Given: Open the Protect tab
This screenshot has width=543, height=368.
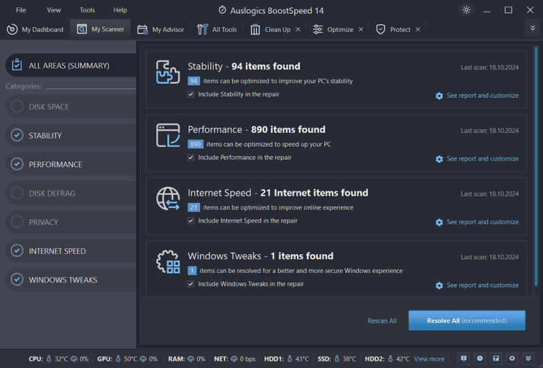Looking at the screenshot, I should click(393, 29).
